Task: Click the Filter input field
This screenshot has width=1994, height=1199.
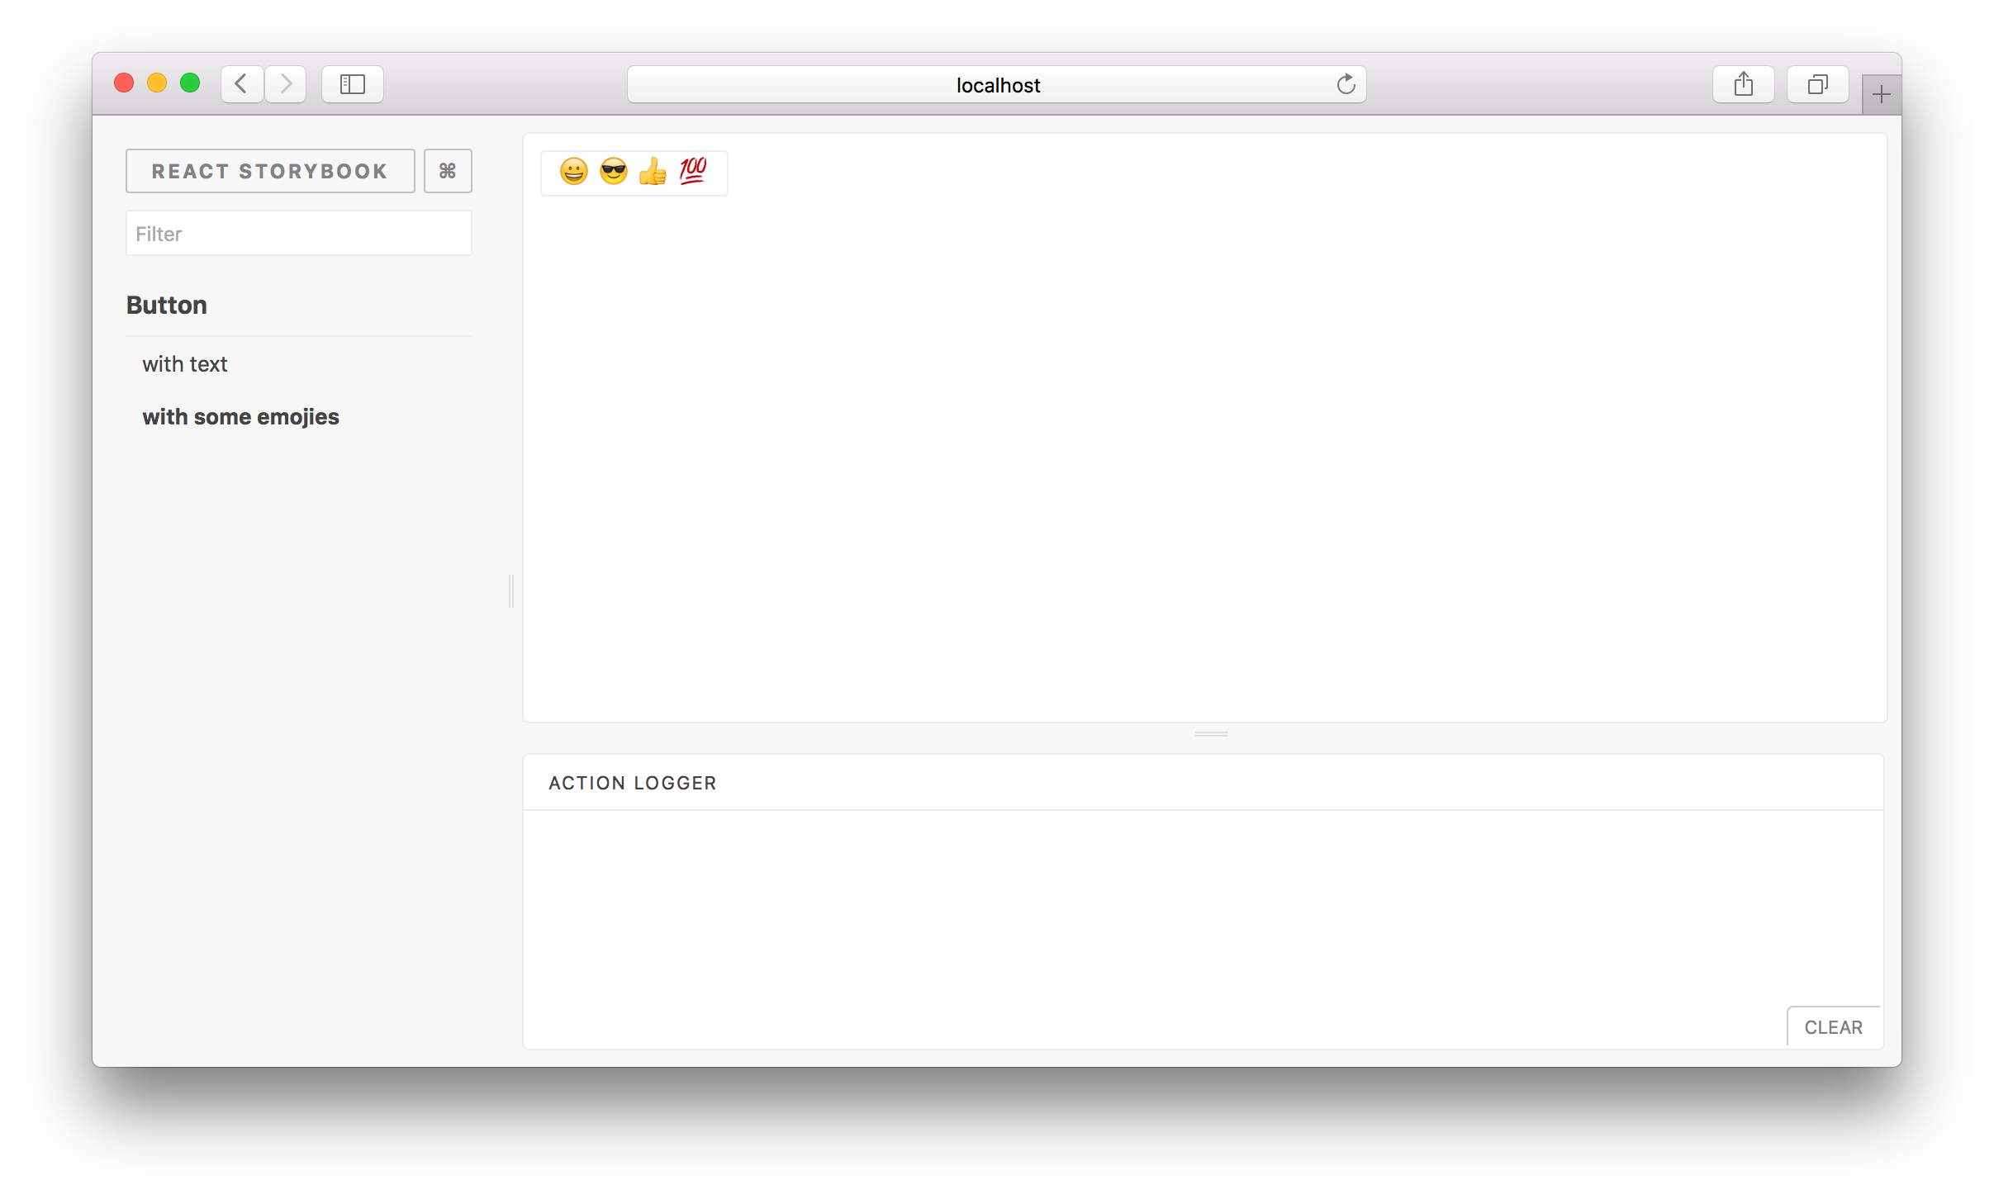Action: [297, 232]
